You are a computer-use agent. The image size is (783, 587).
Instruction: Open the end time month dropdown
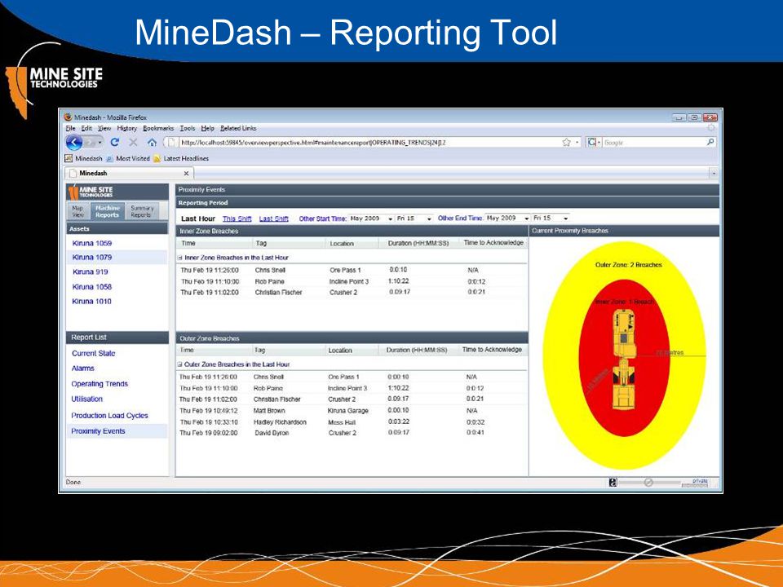pos(507,218)
